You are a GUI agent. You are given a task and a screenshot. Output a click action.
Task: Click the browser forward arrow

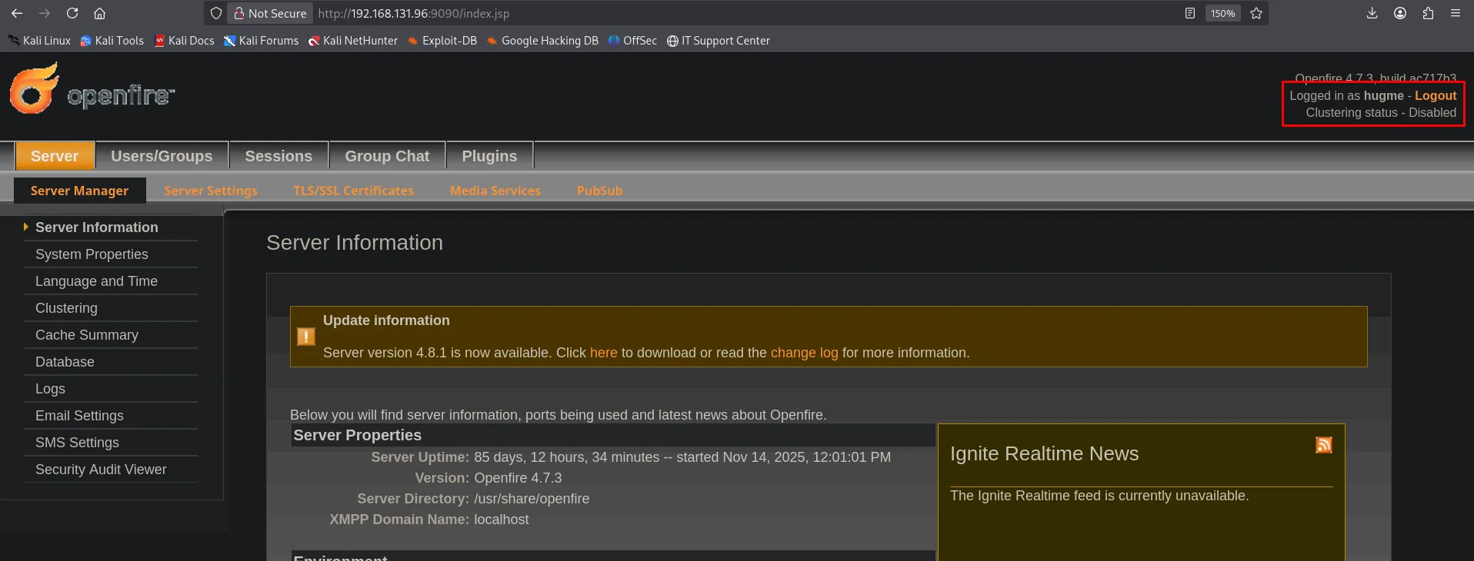pos(45,13)
